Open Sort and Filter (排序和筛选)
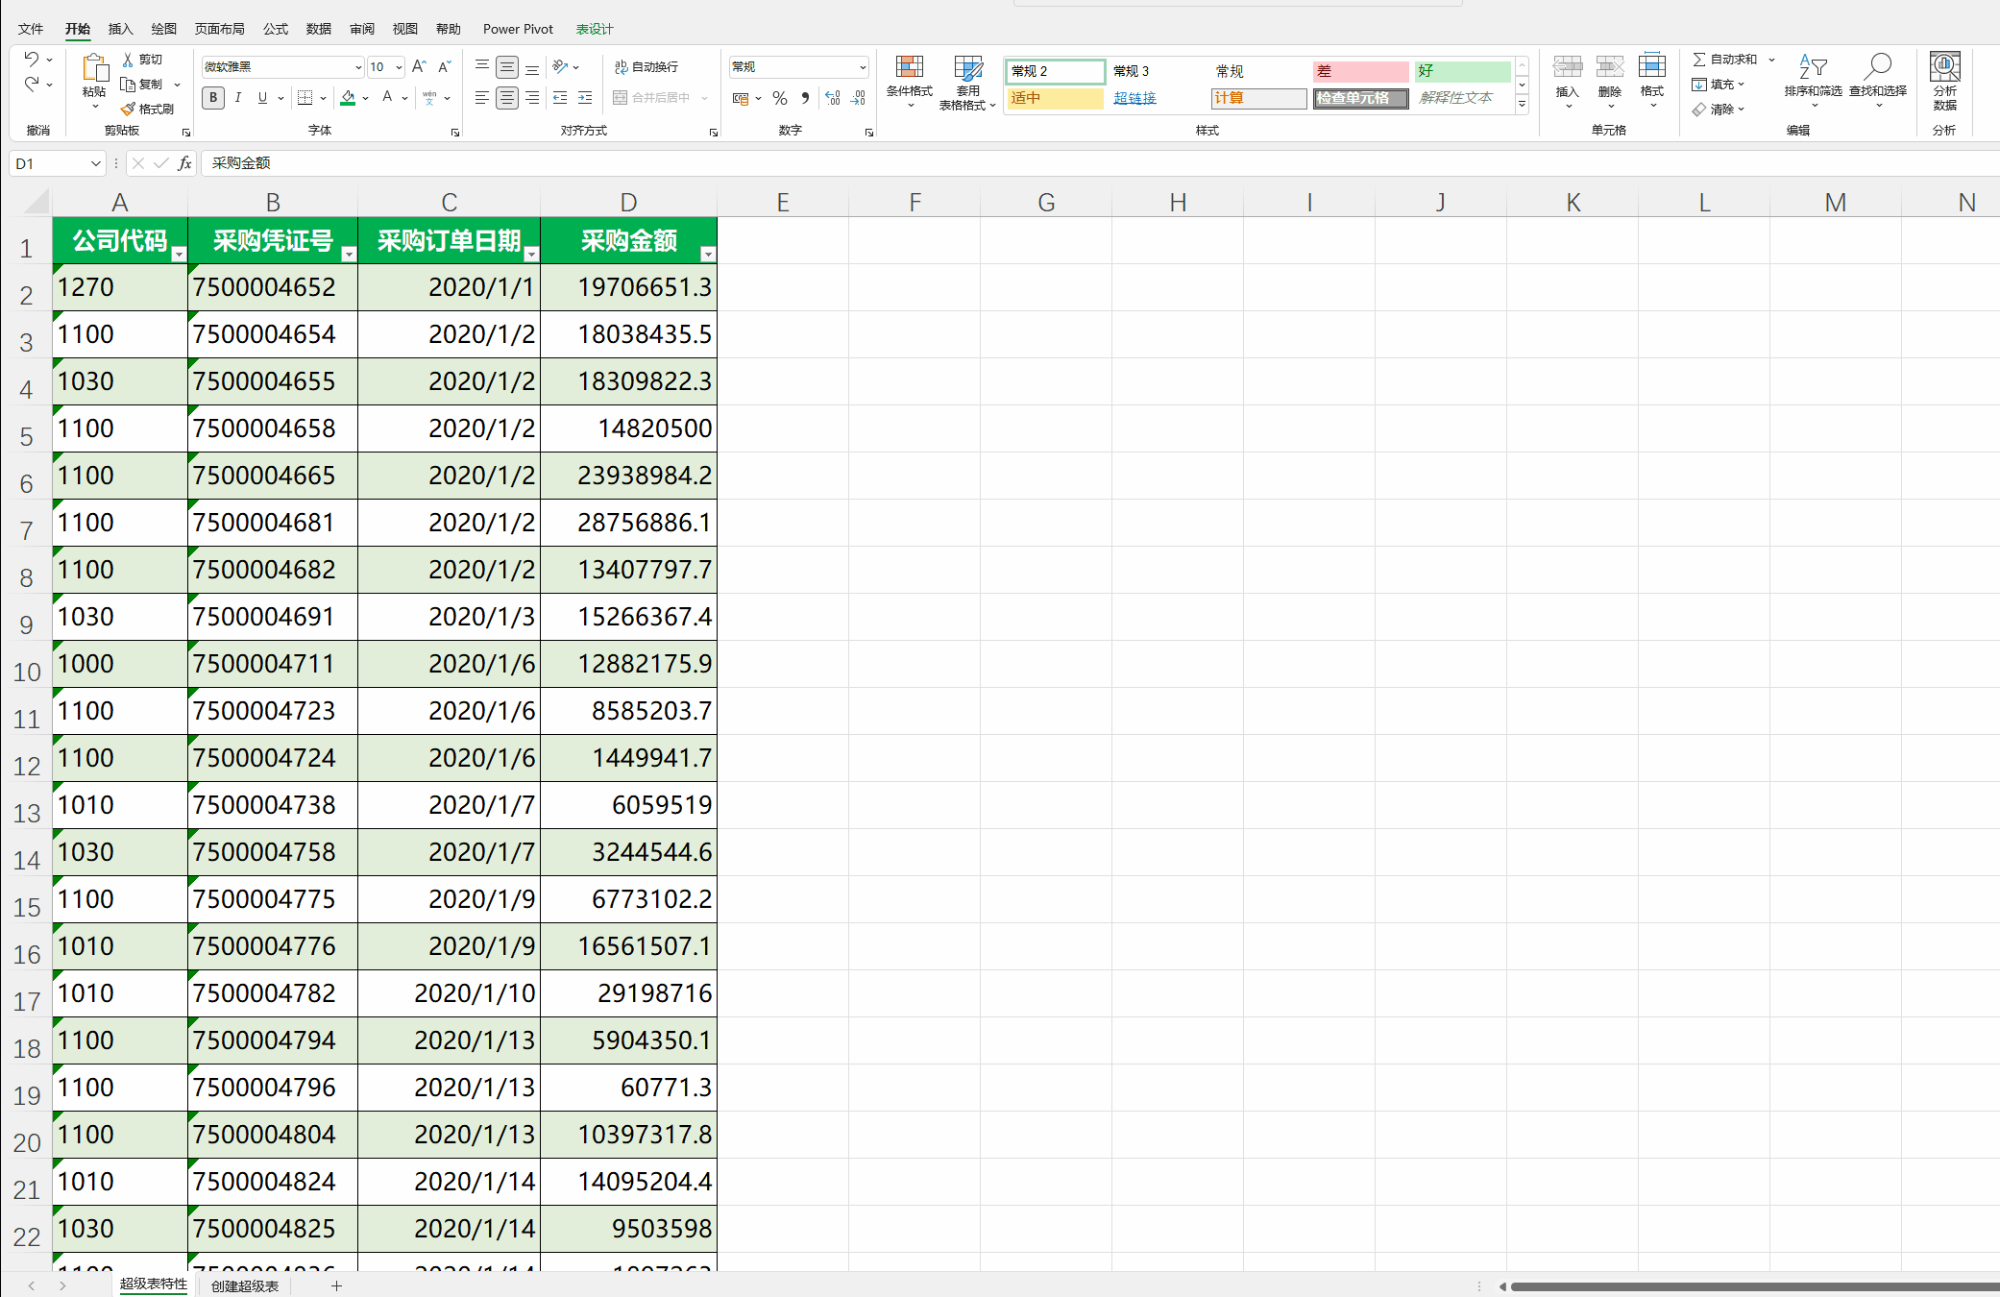This screenshot has width=2000, height=1297. point(1813,75)
